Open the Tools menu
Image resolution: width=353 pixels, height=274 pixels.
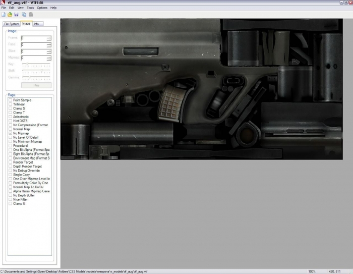click(30, 8)
